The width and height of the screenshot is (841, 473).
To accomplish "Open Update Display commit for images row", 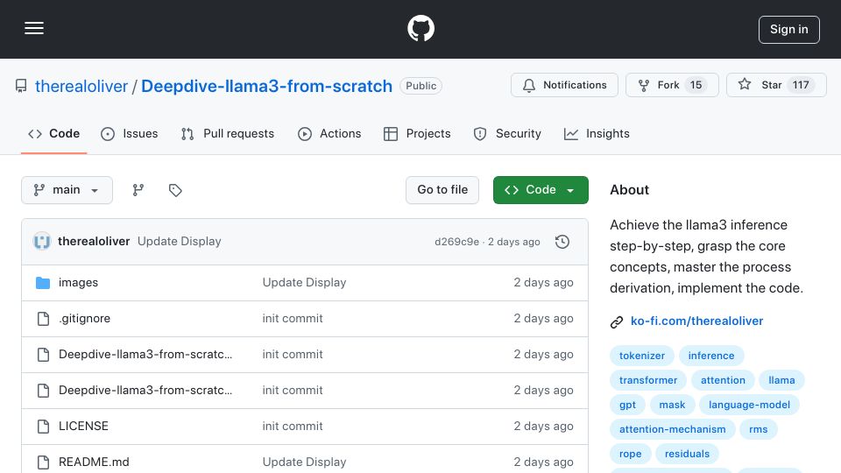I will point(304,283).
